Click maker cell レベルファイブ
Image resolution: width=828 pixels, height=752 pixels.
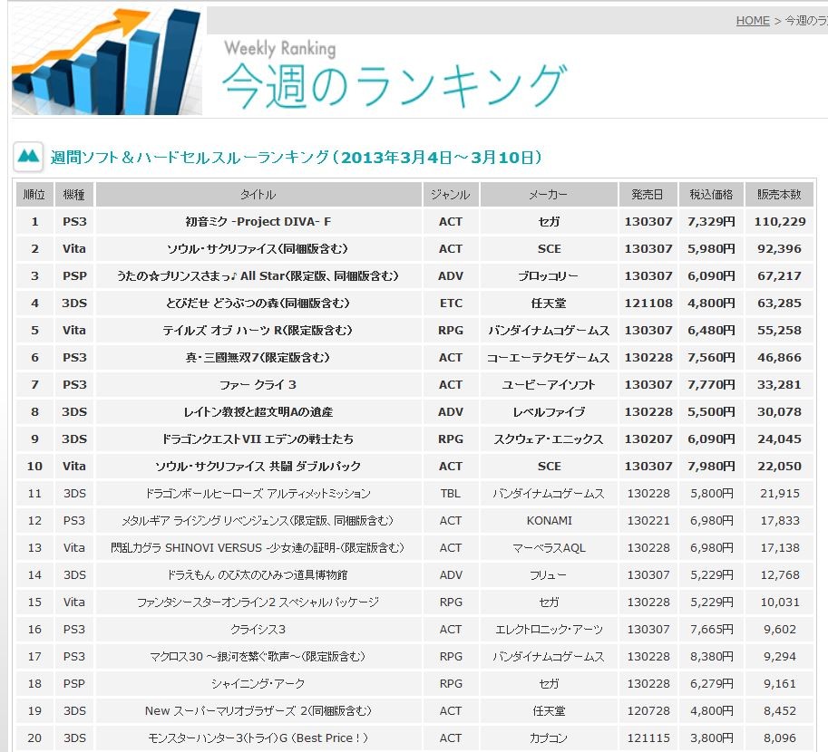[x=549, y=411]
